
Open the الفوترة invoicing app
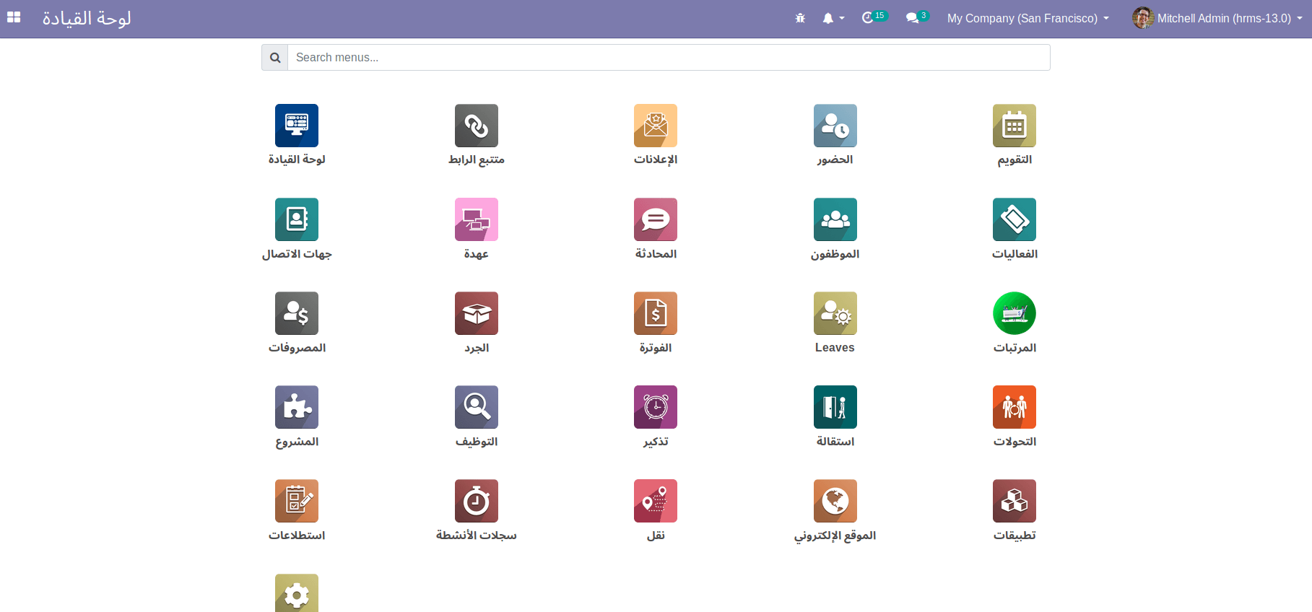656,313
